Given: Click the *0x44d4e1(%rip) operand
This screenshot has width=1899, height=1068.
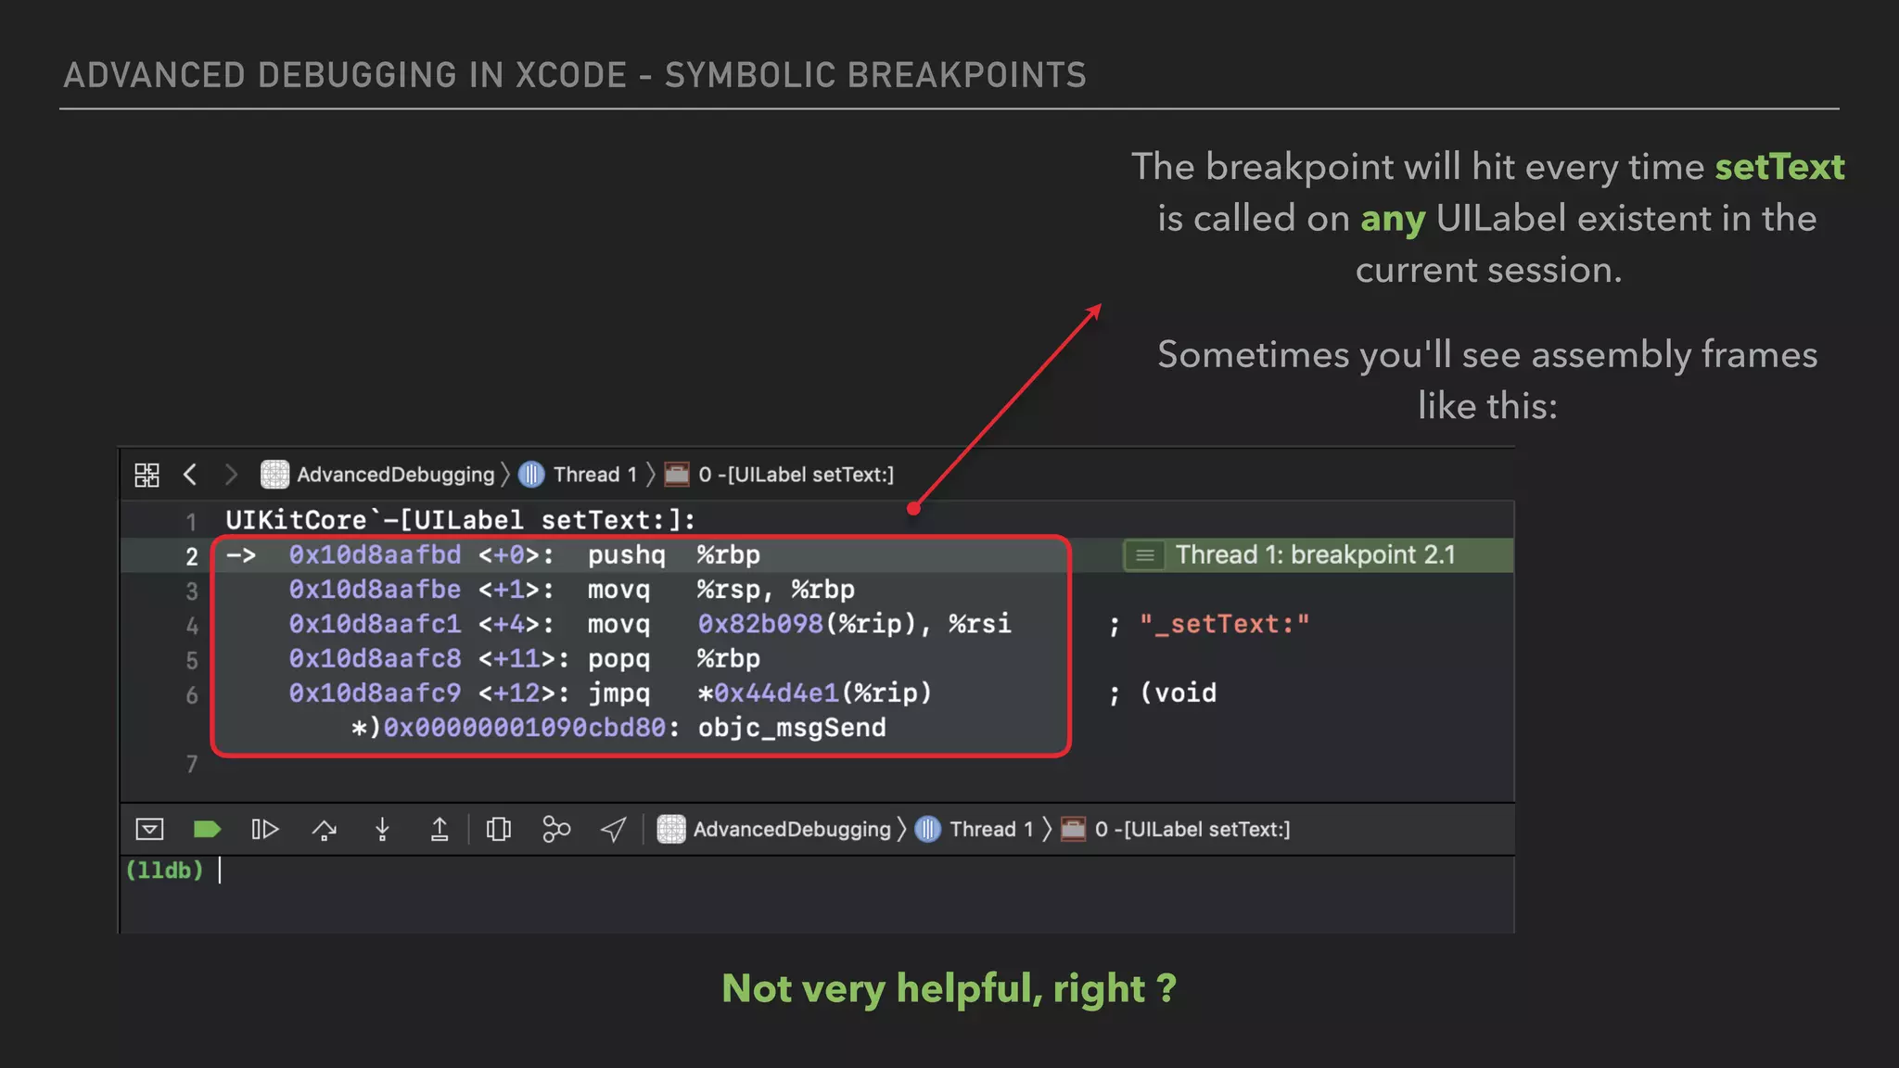Looking at the screenshot, I should (814, 693).
